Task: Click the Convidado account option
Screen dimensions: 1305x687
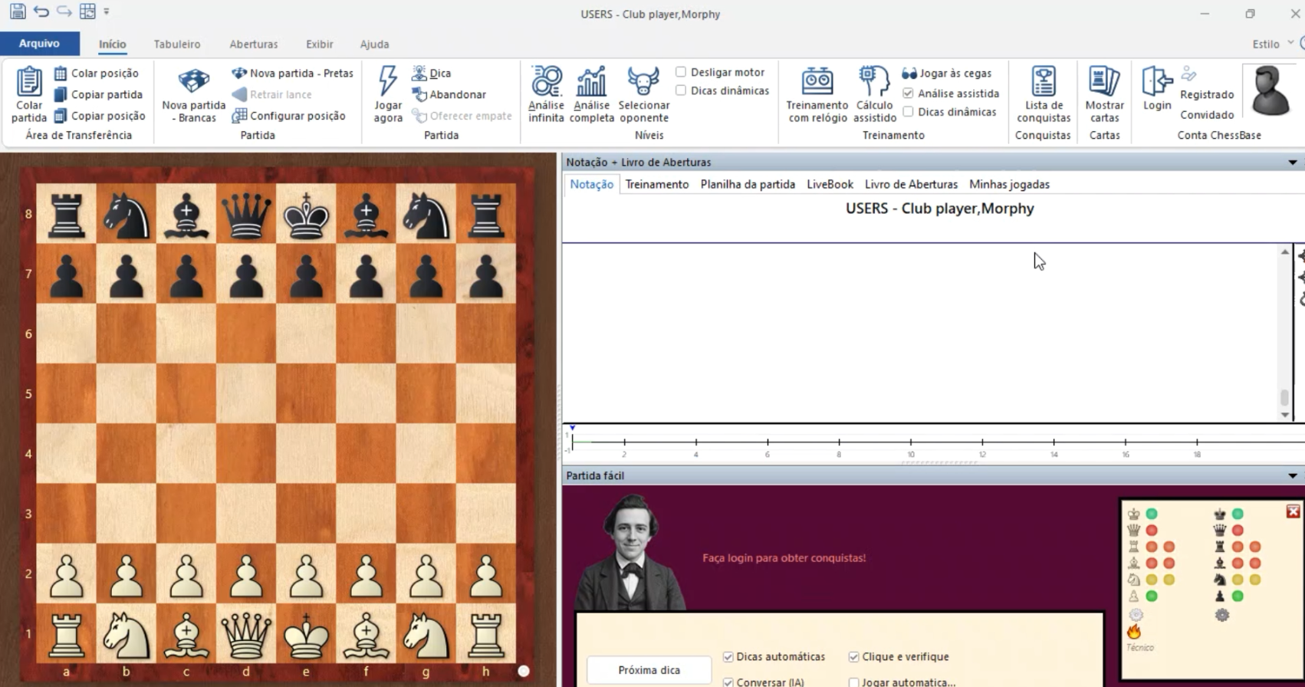Action: click(1207, 115)
